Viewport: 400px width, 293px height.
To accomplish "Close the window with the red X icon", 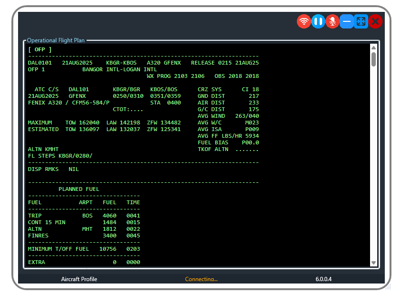I will coord(375,21).
